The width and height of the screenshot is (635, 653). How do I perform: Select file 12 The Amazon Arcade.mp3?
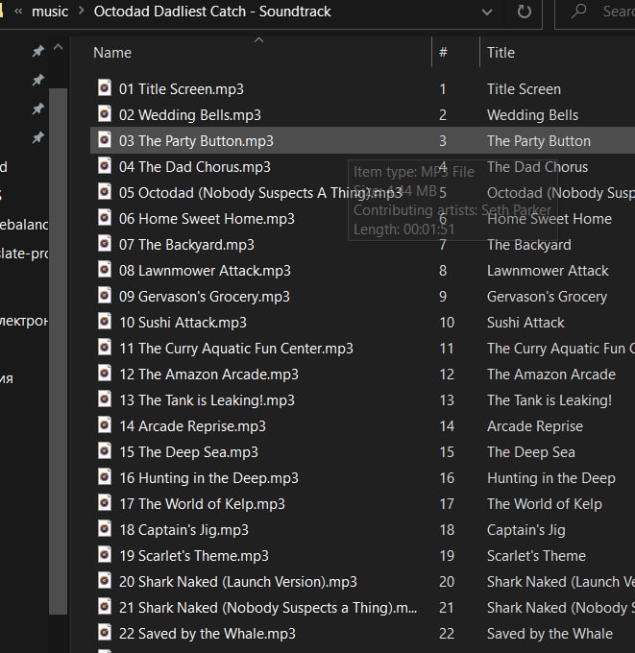tap(208, 375)
